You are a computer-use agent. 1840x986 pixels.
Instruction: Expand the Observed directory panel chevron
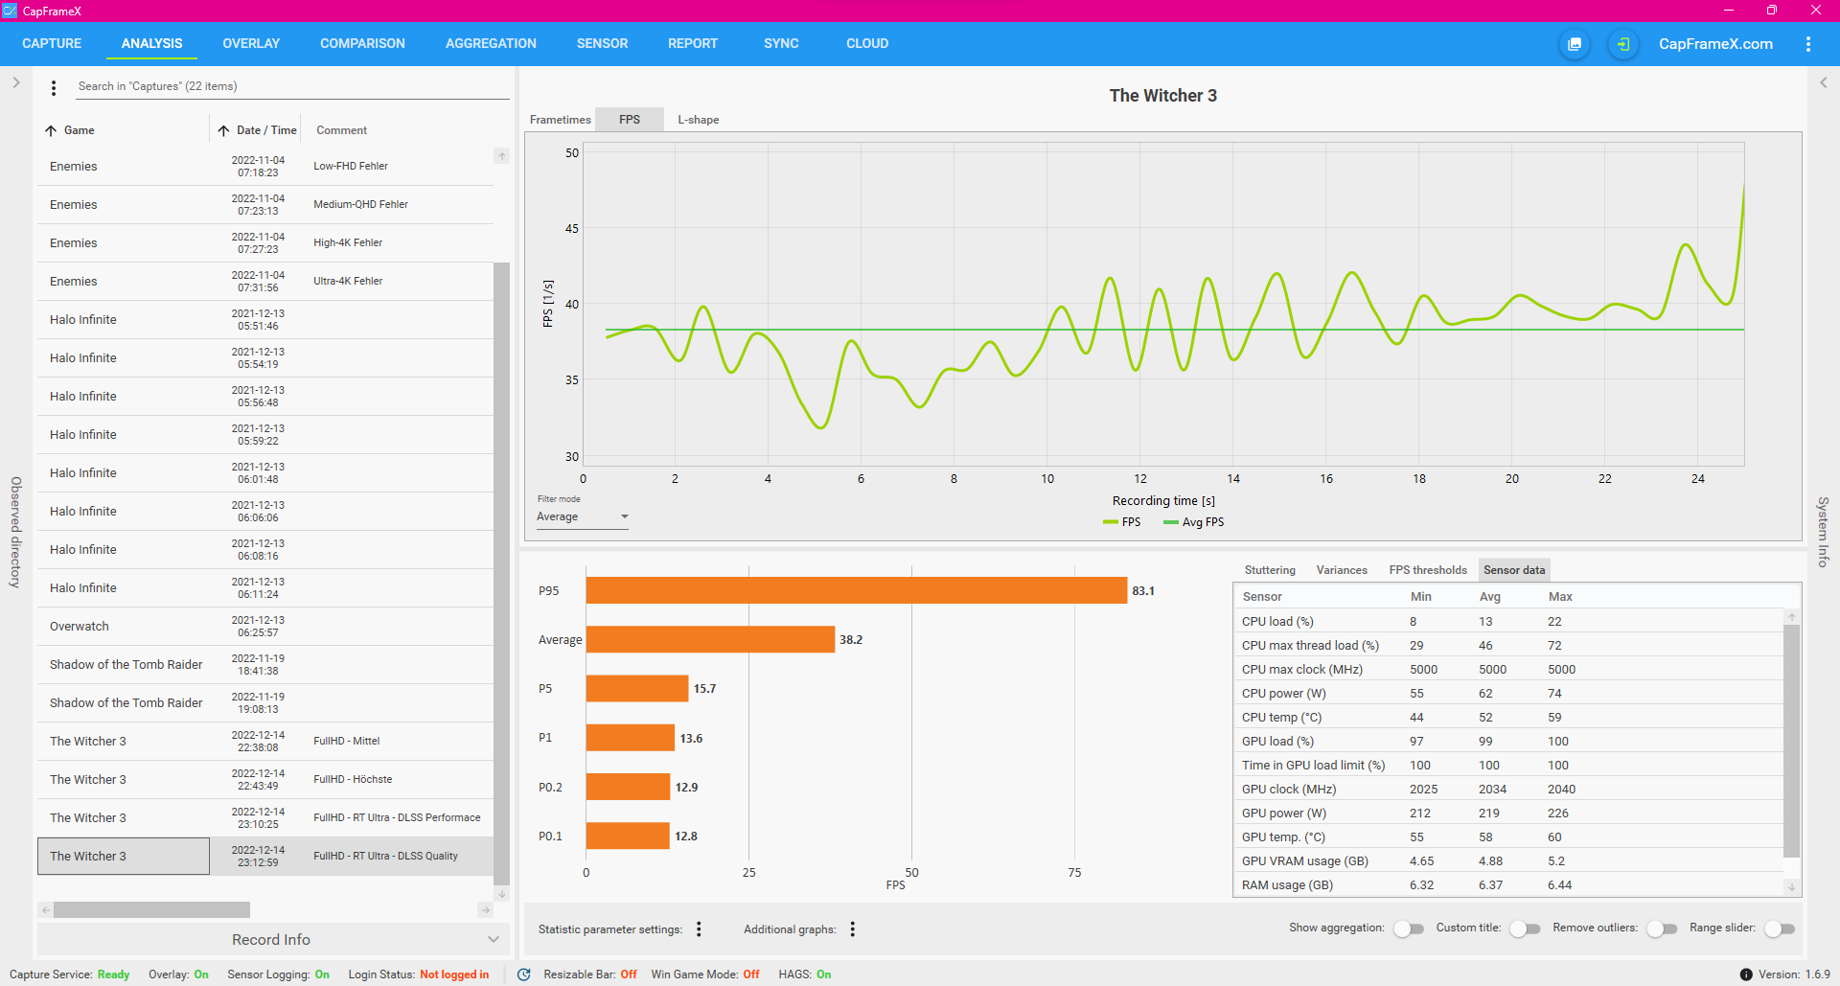pos(16,82)
